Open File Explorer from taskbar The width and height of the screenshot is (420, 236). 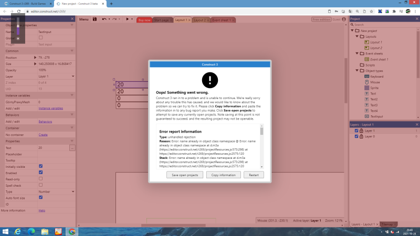45,231
